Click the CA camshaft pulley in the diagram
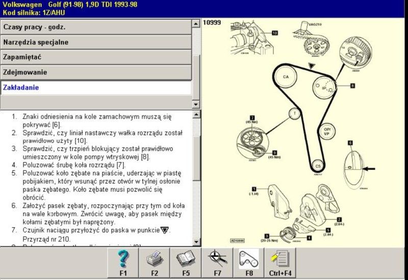The height and width of the screenshot is (280, 408). click(x=286, y=77)
